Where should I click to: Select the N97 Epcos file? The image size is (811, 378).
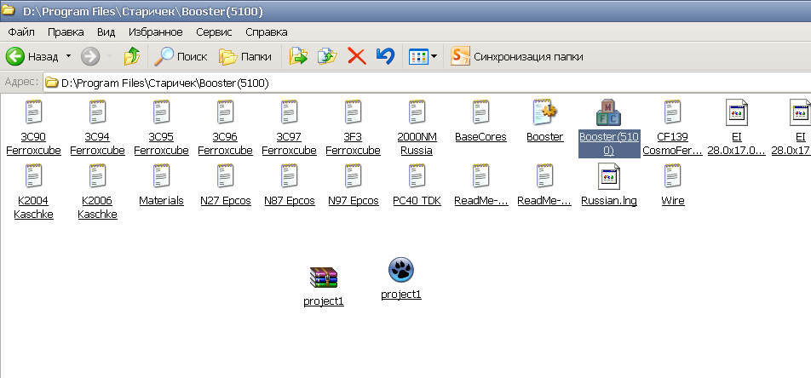pos(354,185)
